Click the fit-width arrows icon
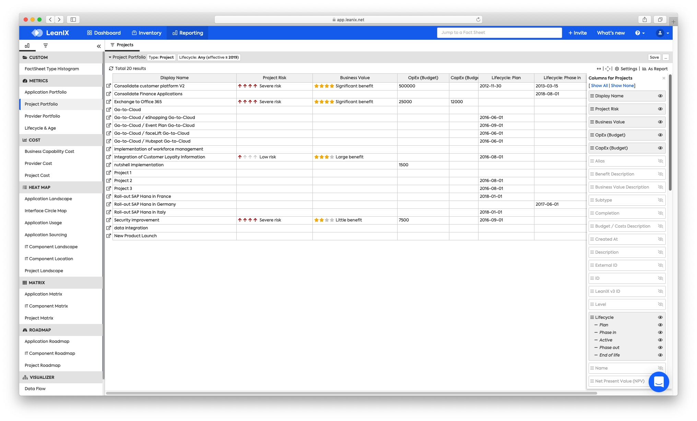697x421 pixels. click(599, 69)
